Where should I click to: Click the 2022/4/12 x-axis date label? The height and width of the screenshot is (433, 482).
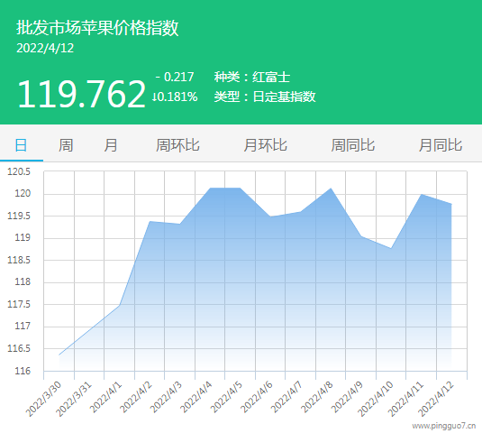436,399
